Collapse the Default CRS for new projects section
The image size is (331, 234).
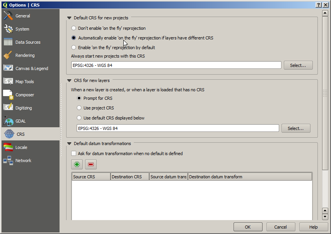tap(70, 17)
